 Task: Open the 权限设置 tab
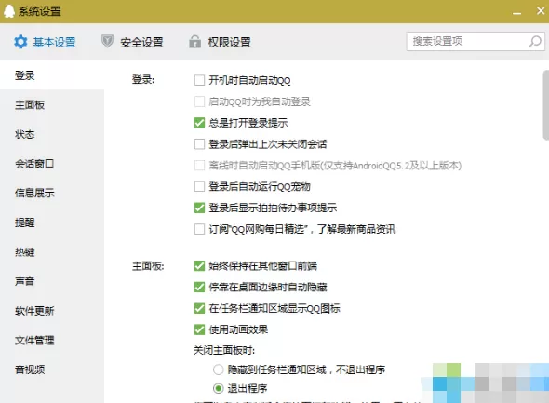click(x=220, y=42)
